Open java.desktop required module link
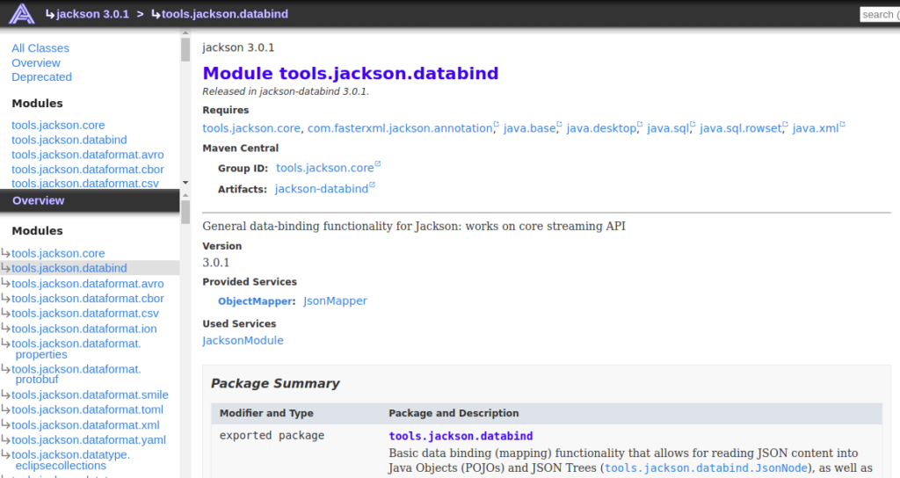Viewport: 900px width, 478px height. (x=601, y=128)
